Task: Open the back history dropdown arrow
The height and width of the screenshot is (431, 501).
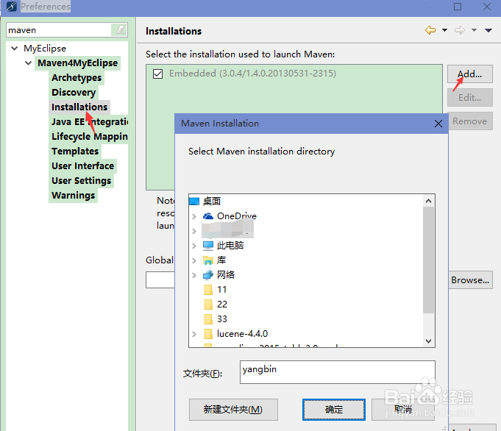Action: click(444, 30)
